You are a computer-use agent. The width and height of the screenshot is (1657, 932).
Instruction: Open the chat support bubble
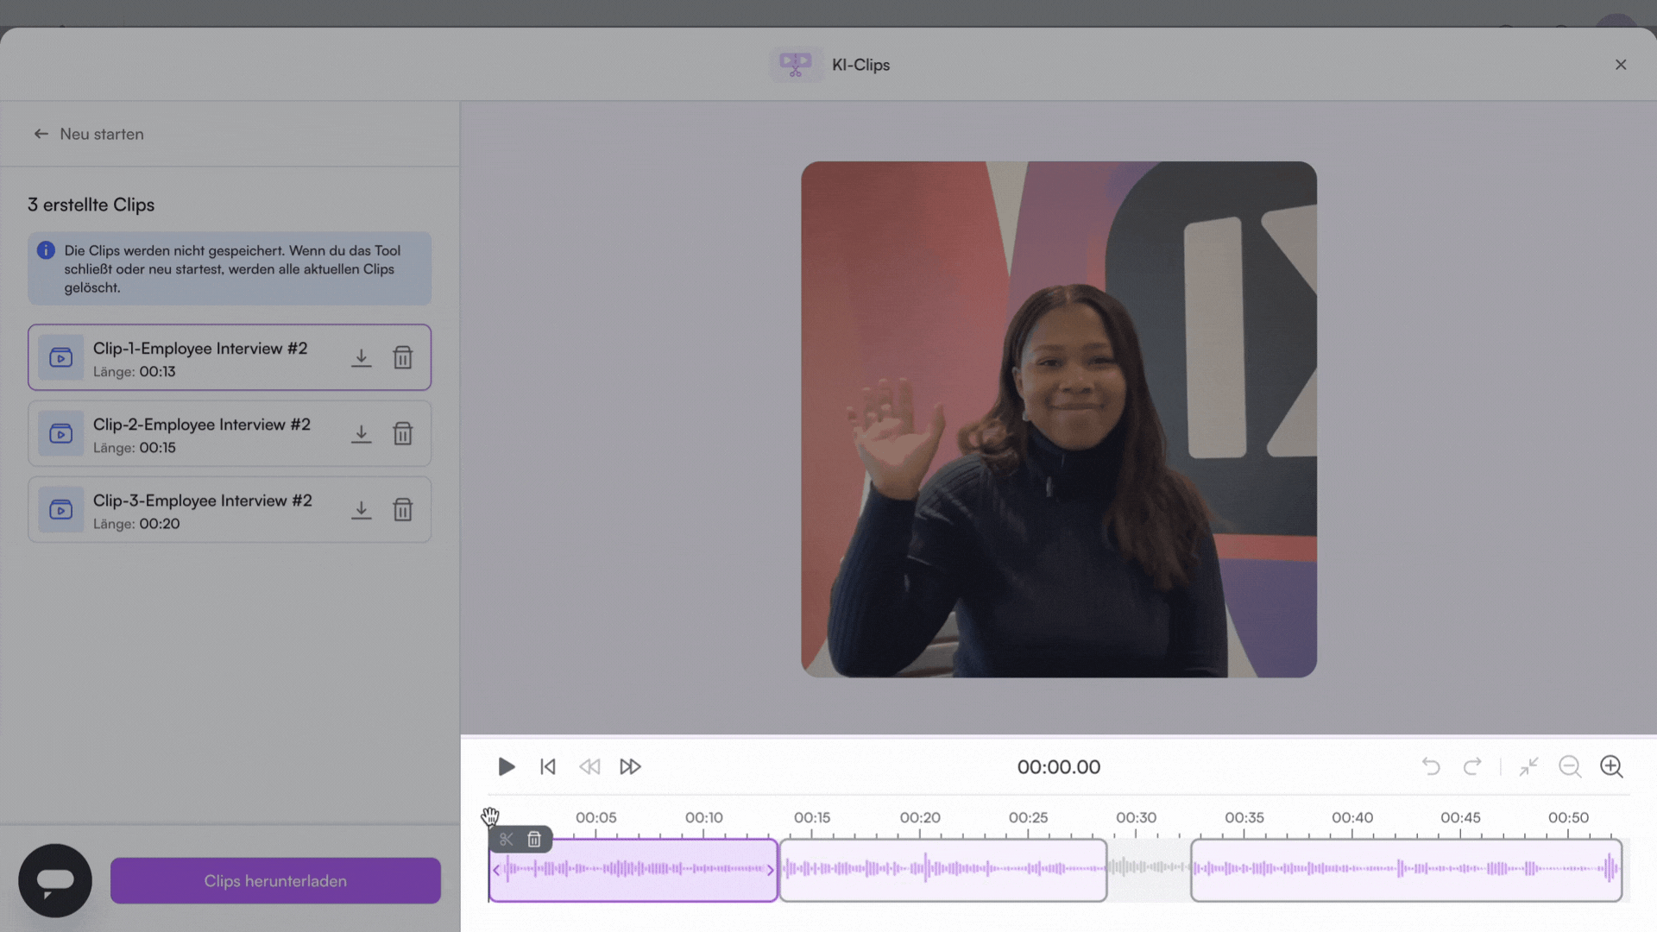click(55, 880)
